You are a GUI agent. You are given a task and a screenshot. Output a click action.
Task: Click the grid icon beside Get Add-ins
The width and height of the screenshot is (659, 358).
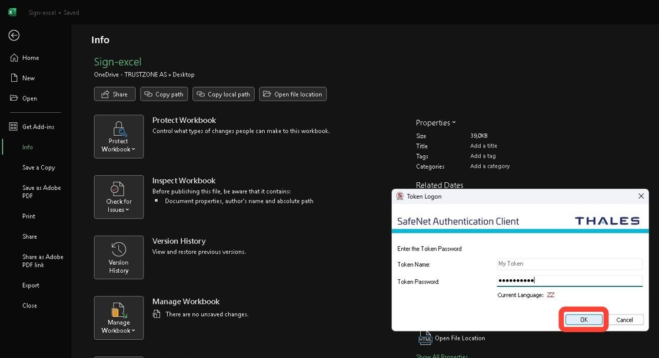14,126
